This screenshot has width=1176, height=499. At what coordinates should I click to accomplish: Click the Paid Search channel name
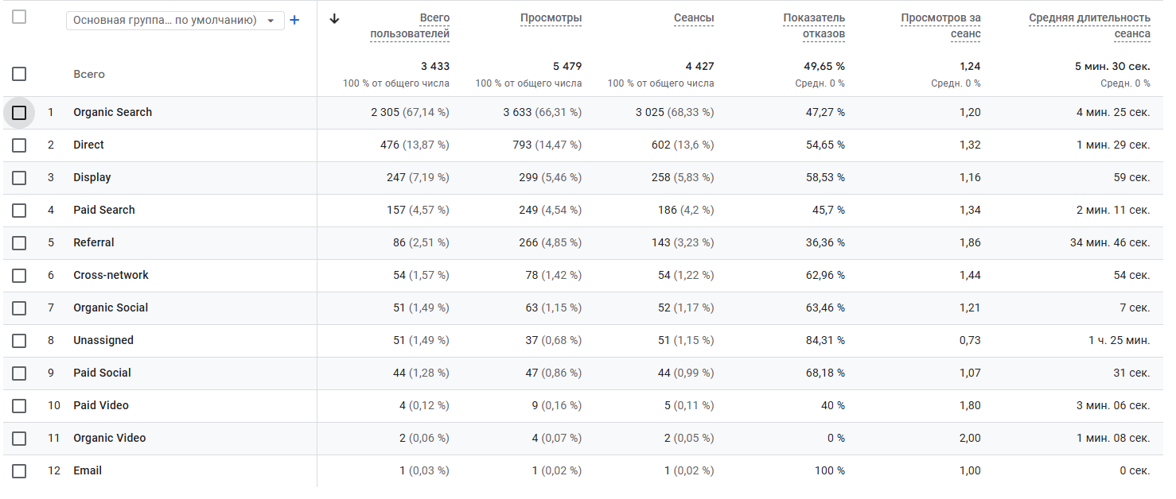coord(104,211)
